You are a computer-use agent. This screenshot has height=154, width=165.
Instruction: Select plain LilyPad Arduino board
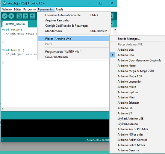[x=137, y=124]
